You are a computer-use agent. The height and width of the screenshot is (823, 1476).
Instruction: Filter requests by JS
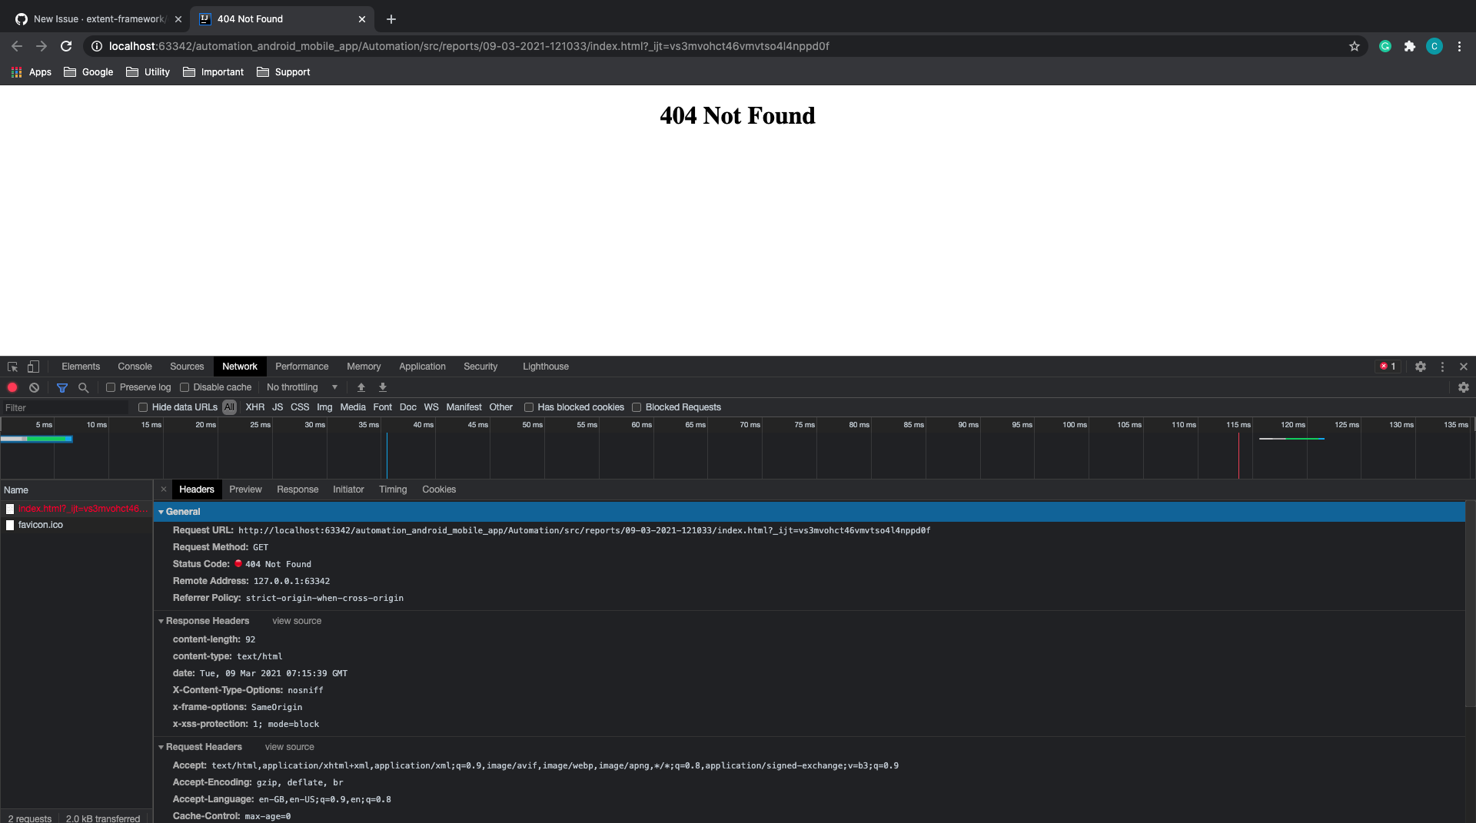tap(278, 407)
